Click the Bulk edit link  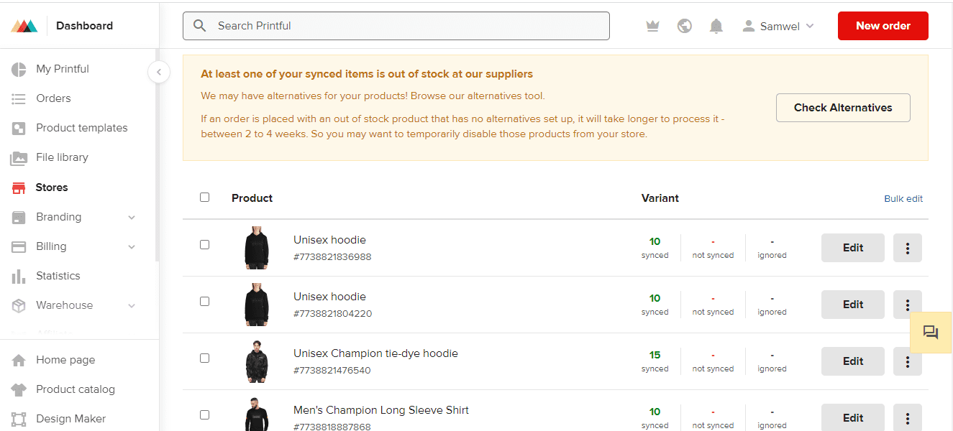903,199
